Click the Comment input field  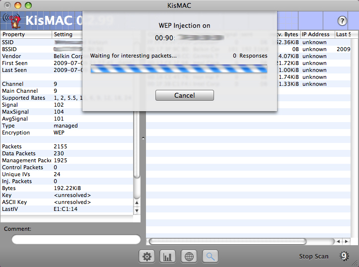click(x=76, y=239)
